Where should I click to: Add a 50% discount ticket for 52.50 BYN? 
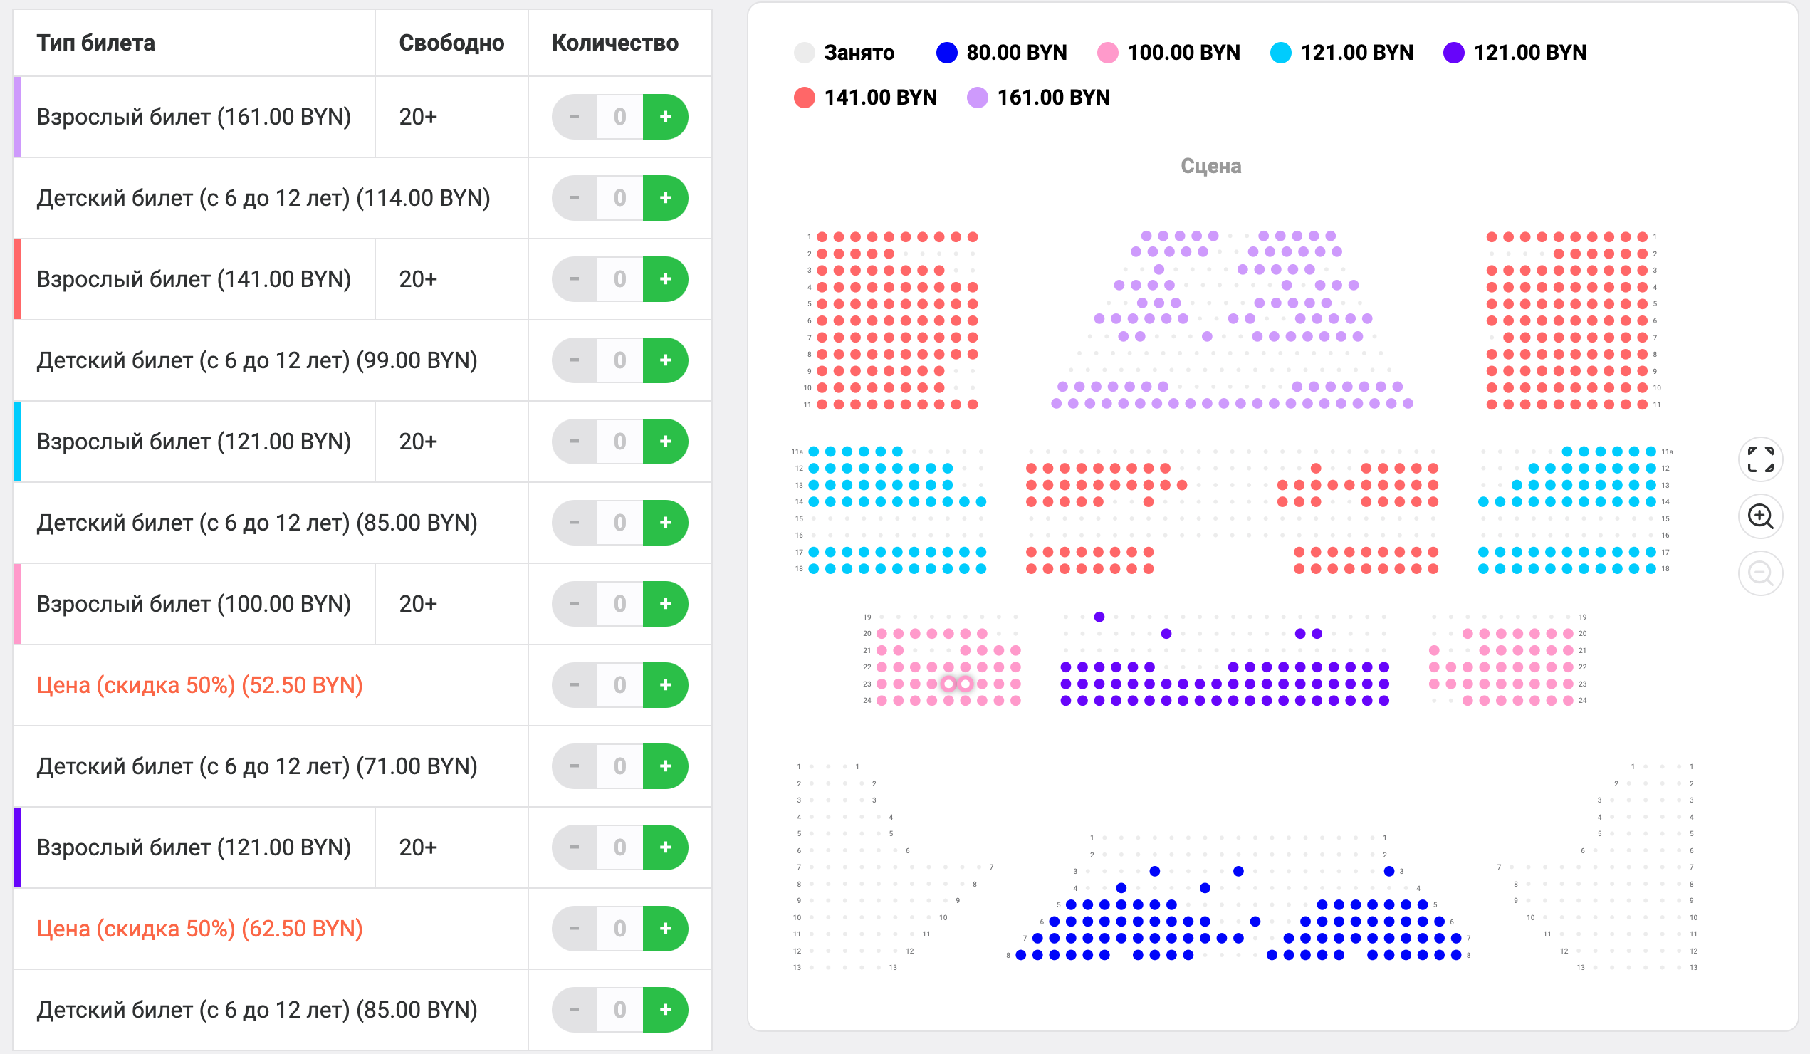click(665, 684)
